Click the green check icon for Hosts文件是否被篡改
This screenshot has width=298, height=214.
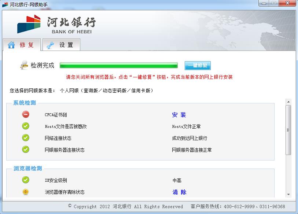(x=26, y=126)
